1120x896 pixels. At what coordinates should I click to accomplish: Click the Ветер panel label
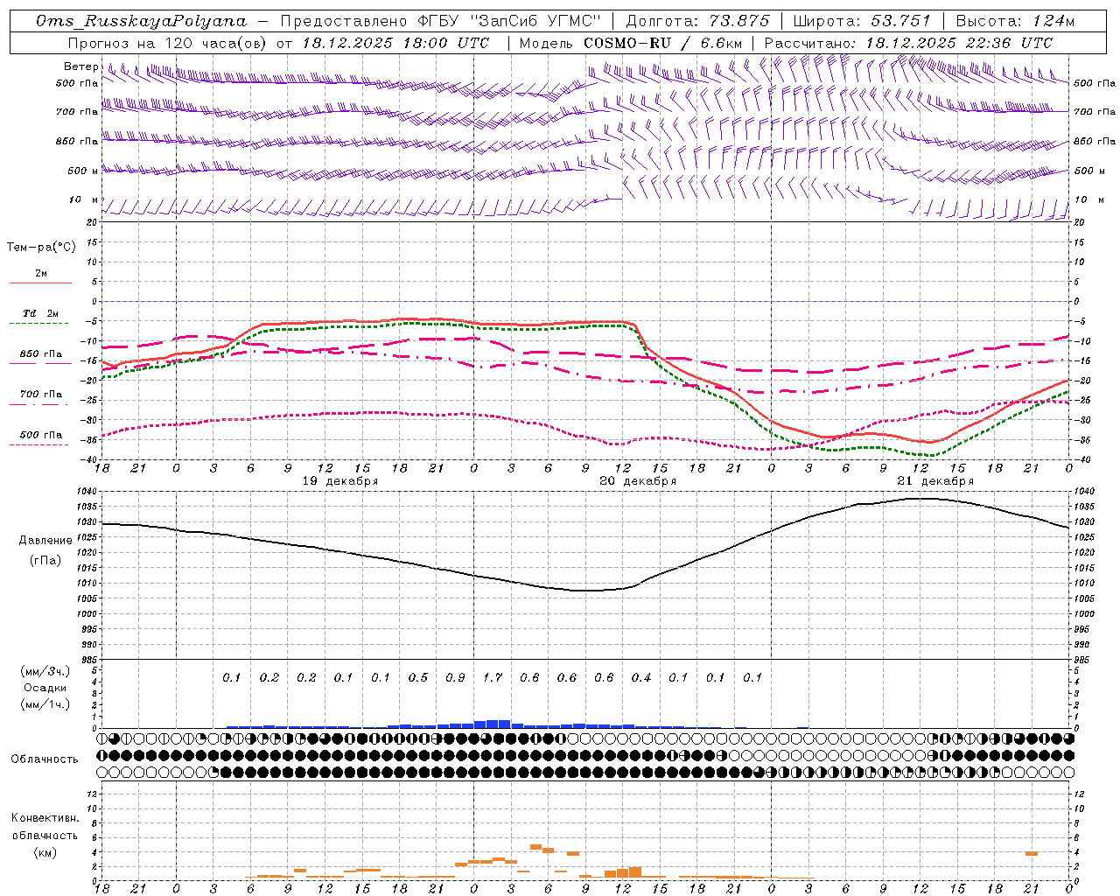(x=81, y=66)
